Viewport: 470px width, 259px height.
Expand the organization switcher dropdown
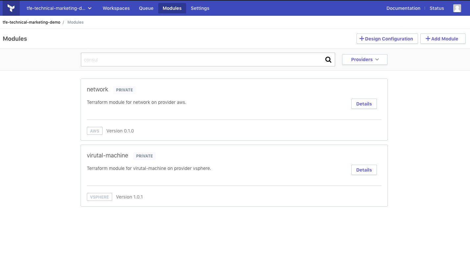tap(59, 8)
